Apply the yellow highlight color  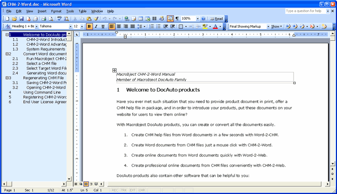click(x=205, y=27)
